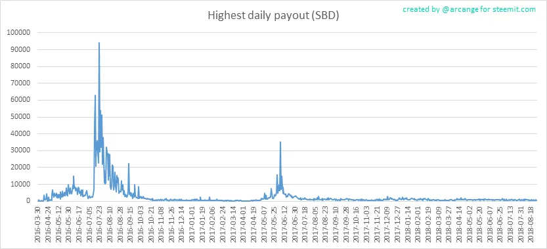Select the 2016-03-30 date label
Image resolution: width=547 pixels, height=249 pixels.
[x=38, y=224]
